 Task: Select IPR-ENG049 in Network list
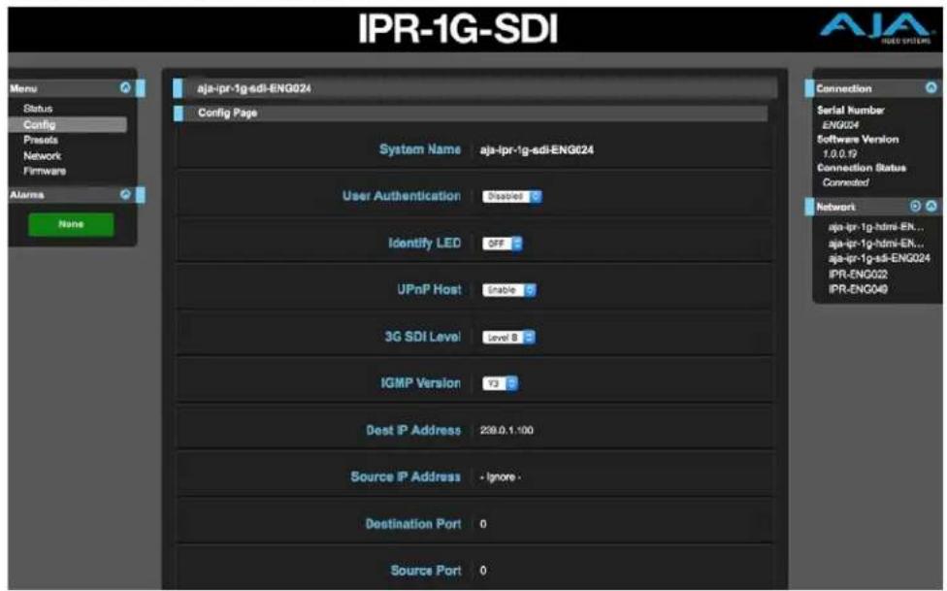point(858,289)
